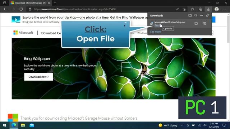Show hidden system tray icons
Image resolution: width=230 pixels, height=129 pixels.
pos(182,125)
